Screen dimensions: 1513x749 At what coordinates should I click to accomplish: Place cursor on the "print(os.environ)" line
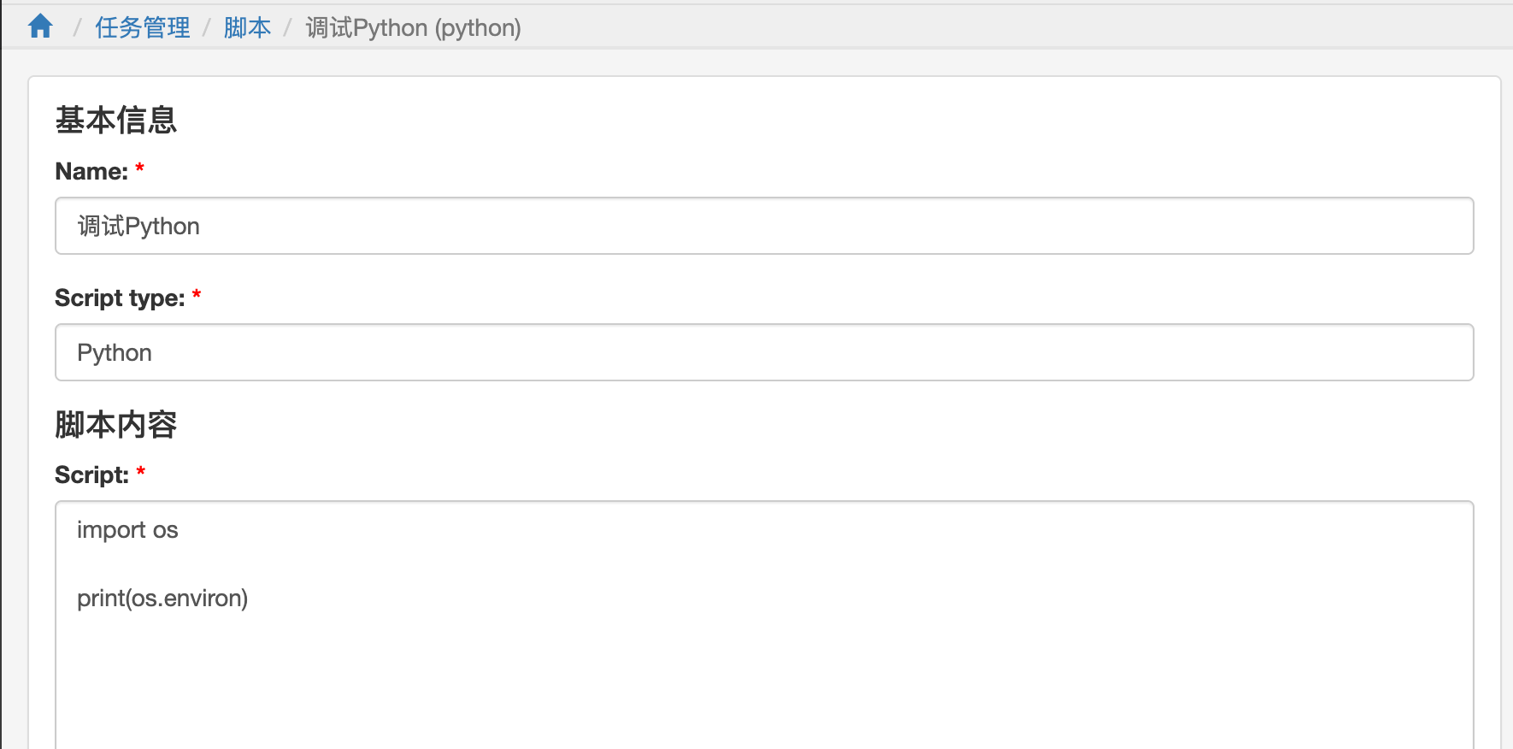pos(162,599)
